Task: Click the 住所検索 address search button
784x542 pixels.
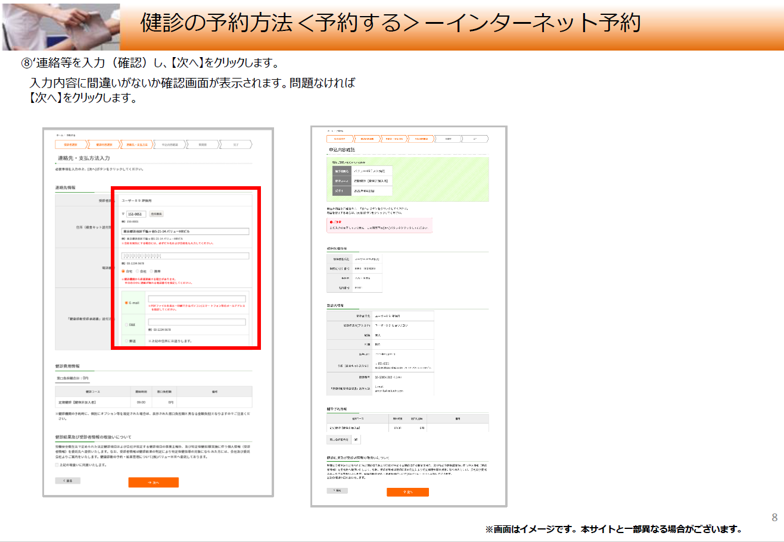Action: [156, 214]
